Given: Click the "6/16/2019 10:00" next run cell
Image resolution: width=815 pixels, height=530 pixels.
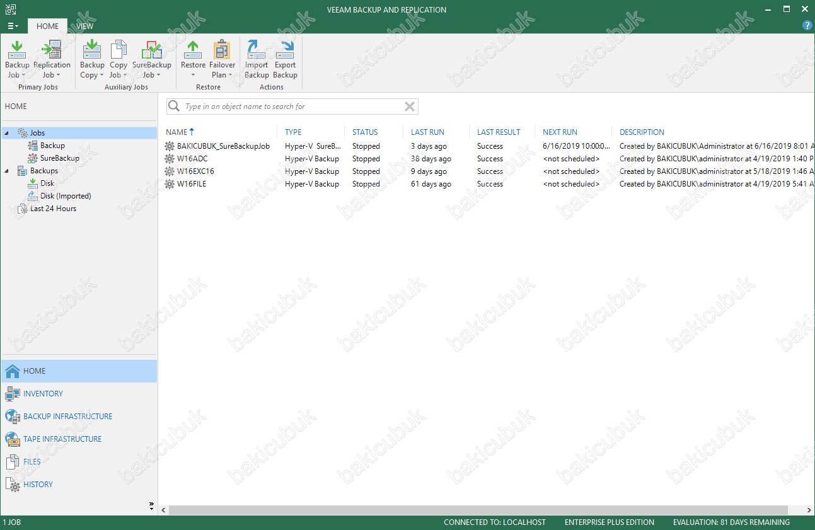Looking at the screenshot, I should click(x=577, y=146).
